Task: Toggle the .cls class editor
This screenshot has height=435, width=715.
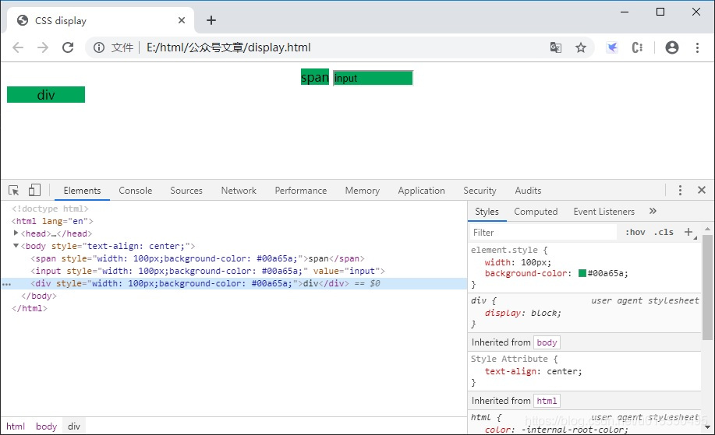Action: pyautogui.click(x=664, y=232)
